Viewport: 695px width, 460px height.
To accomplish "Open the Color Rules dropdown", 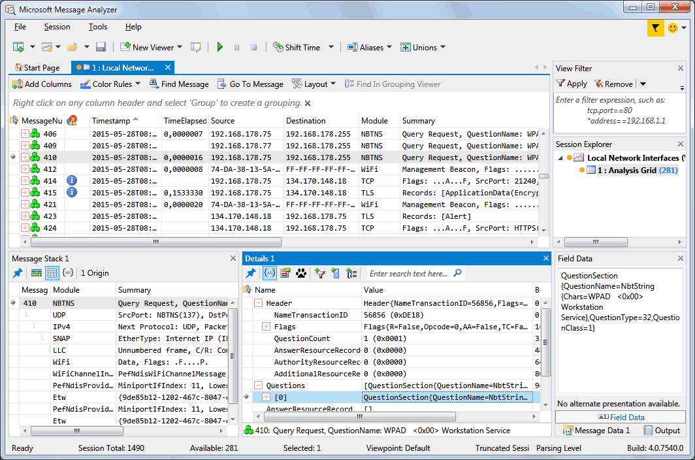I will click(x=138, y=84).
